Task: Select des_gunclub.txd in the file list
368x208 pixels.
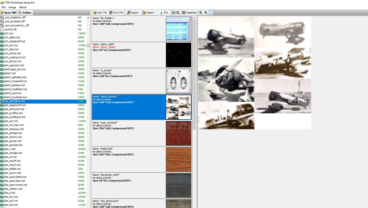Action: [x=43, y=145]
